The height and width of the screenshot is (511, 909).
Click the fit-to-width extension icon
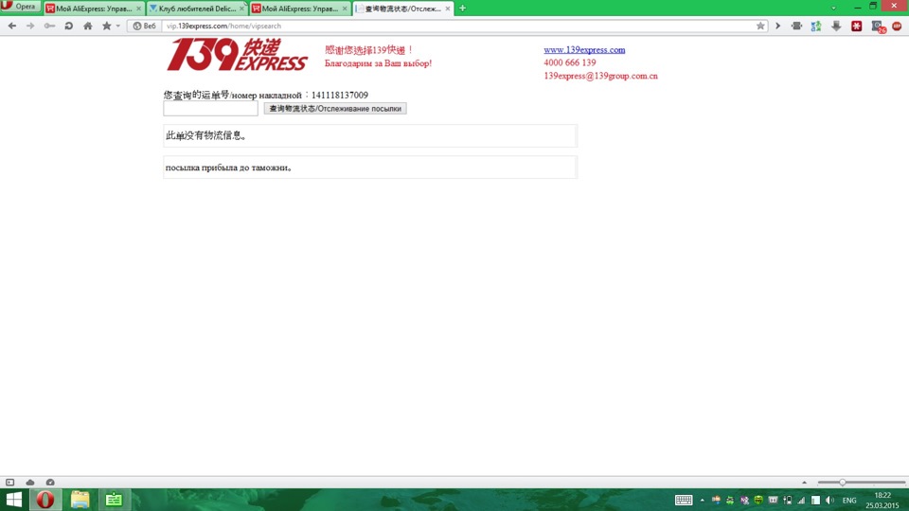pyautogui.click(x=796, y=26)
